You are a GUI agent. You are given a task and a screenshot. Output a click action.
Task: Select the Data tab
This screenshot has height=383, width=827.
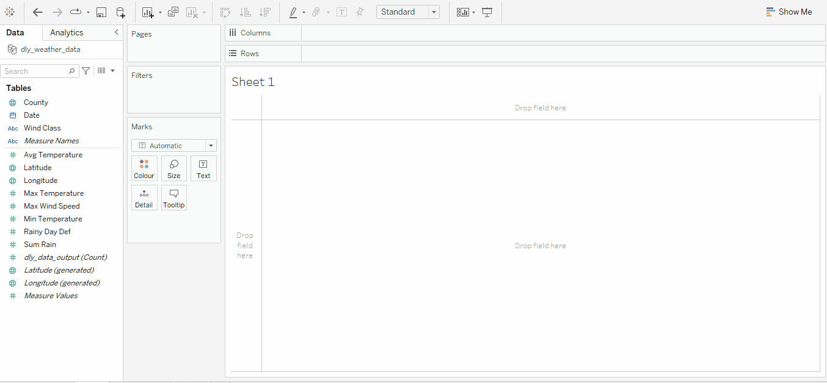(15, 32)
